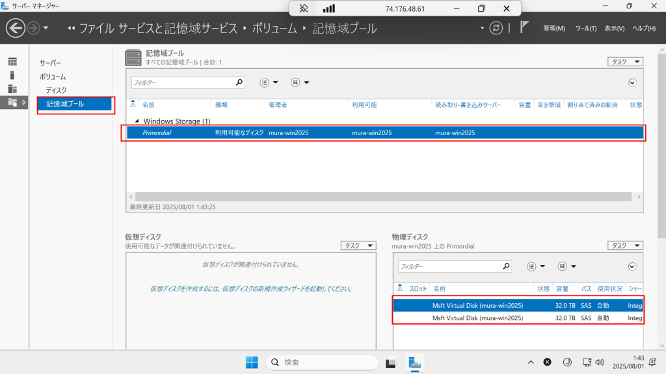Image resolution: width=666 pixels, height=374 pixels.
Task: Open the ヘルプ(H) menu
Action: pos(644,28)
